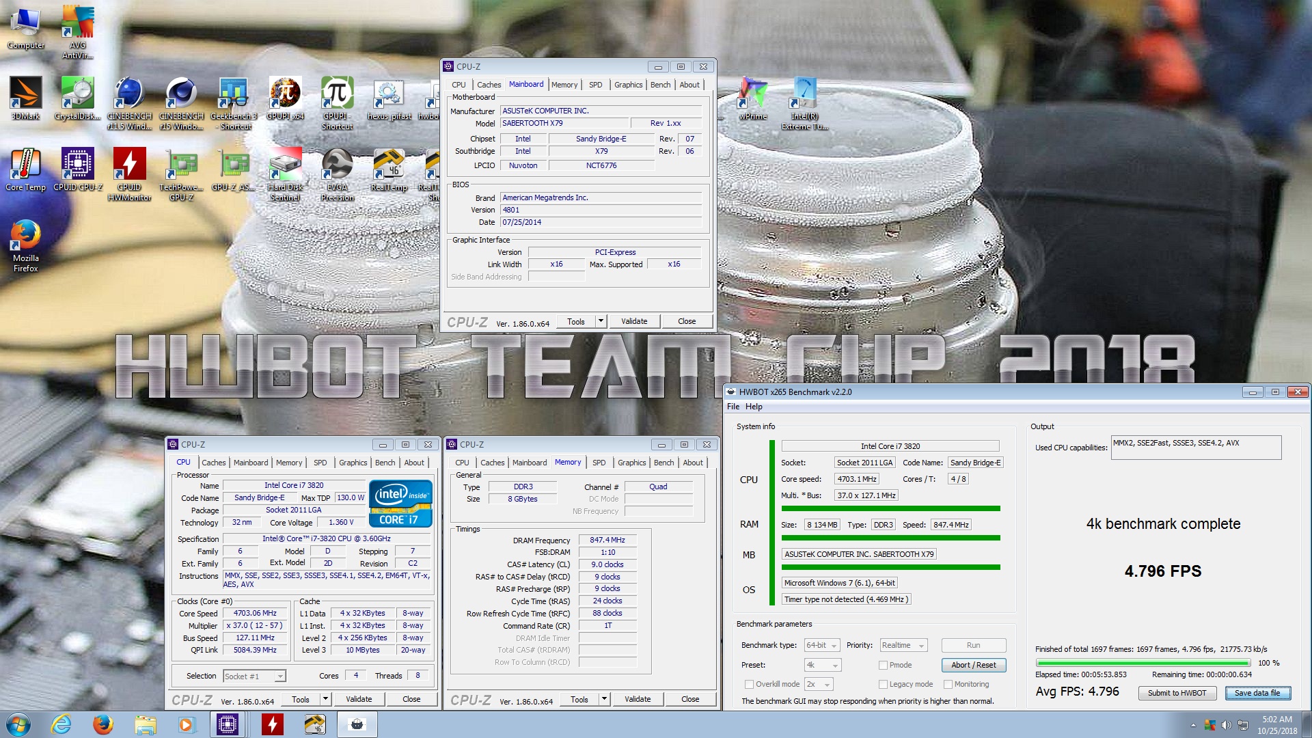Open GPUPI Shortcut desktop icon
The width and height of the screenshot is (1312, 738).
tap(338, 102)
